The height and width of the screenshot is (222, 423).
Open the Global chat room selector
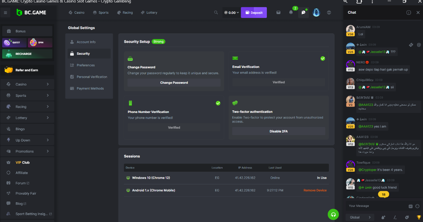coord(360,217)
